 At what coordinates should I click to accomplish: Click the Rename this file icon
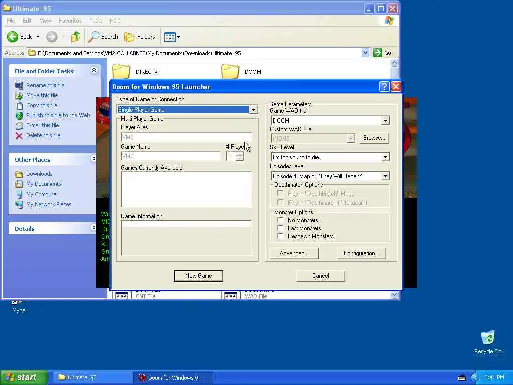click(19, 85)
